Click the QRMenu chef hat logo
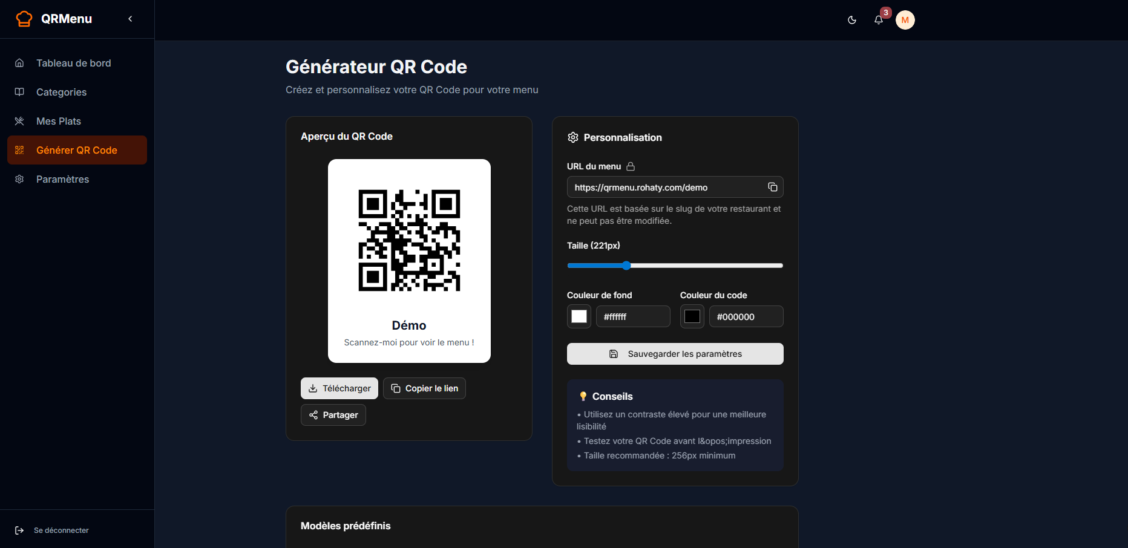 [x=24, y=19]
